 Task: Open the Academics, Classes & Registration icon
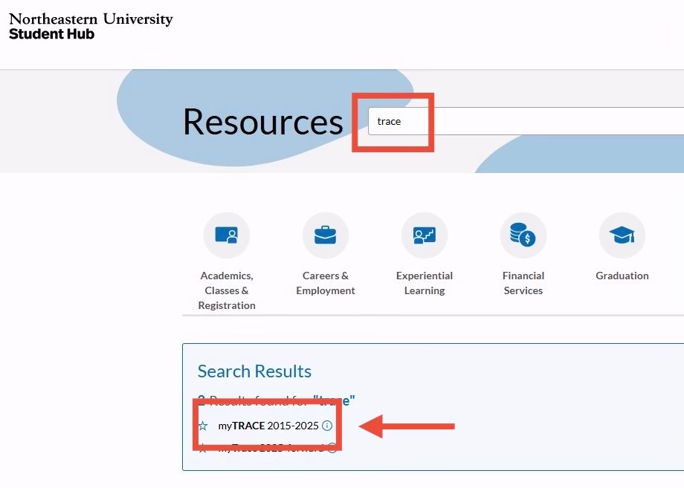pos(227,235)
